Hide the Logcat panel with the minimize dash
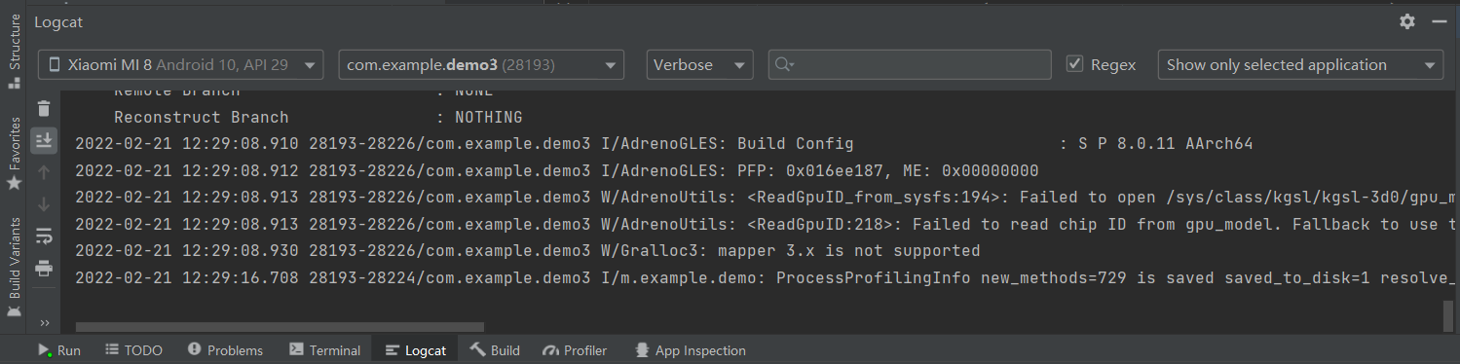Screen dimensions: 1460x364 [x=1440, y=21]
